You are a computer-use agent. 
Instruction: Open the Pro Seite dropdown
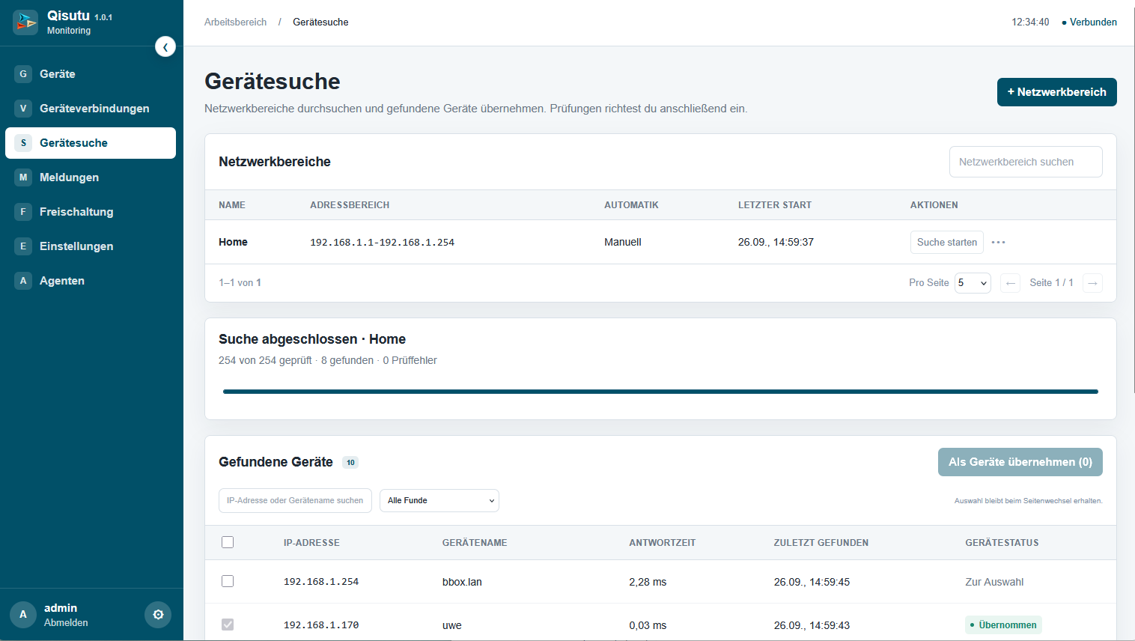(x=973, y=283)
